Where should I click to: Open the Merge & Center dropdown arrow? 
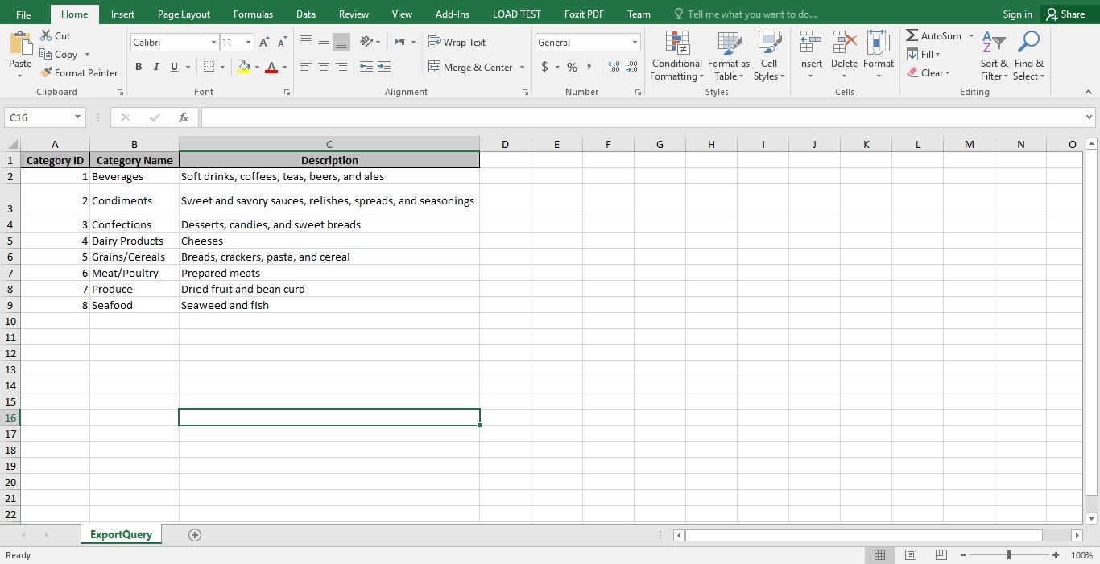522,68
